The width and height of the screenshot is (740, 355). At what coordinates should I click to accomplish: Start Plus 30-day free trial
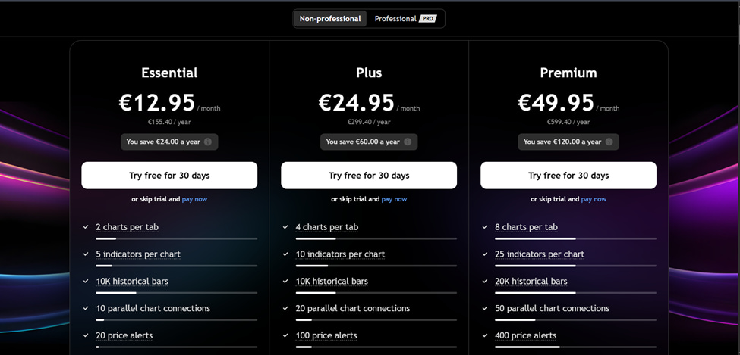point(369,176)
